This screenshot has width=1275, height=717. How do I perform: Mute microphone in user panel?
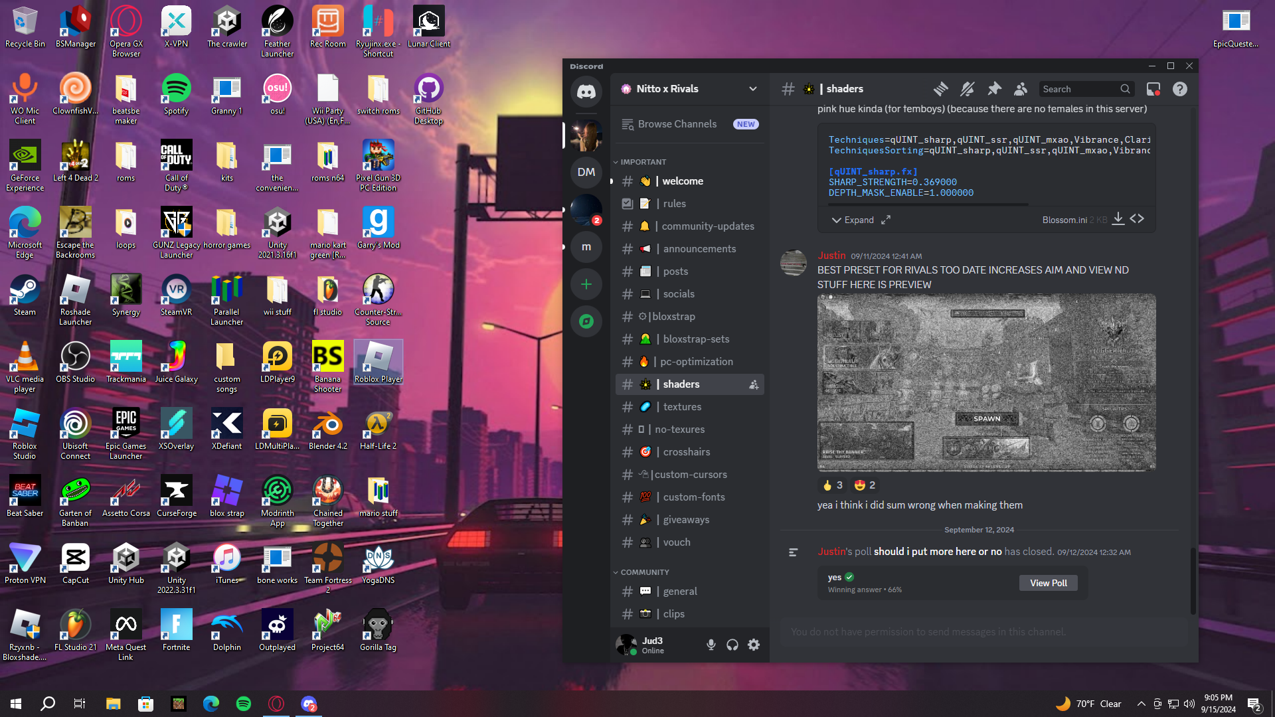711,645
